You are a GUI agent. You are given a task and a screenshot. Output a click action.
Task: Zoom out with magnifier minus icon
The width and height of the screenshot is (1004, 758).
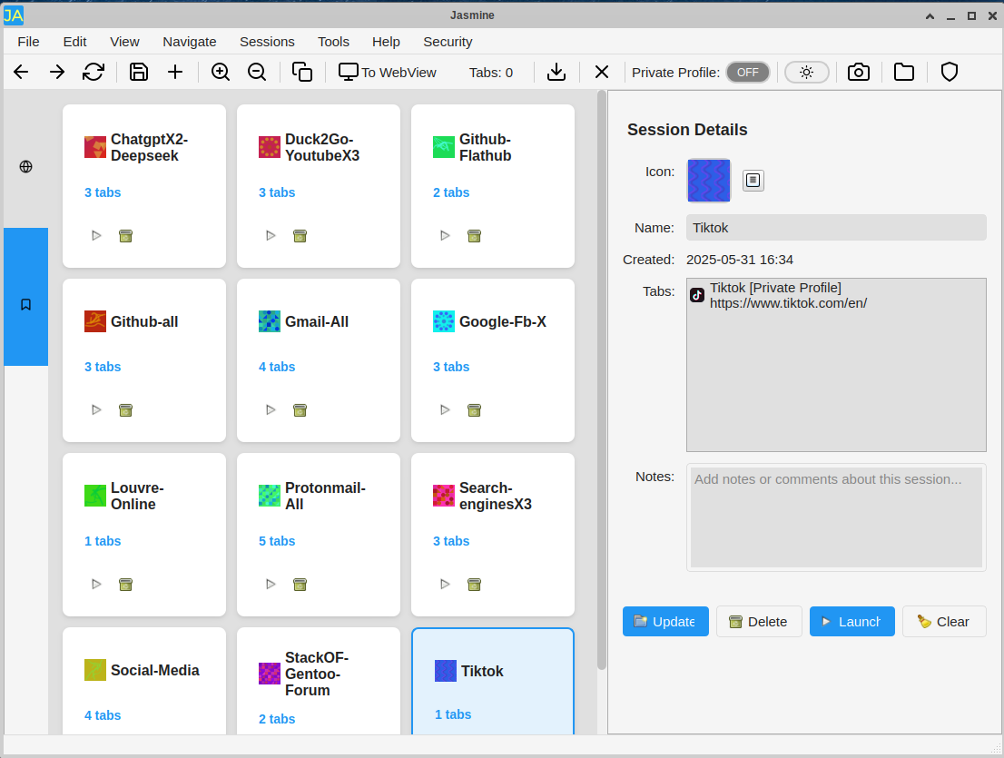click(x=257, y=73)
